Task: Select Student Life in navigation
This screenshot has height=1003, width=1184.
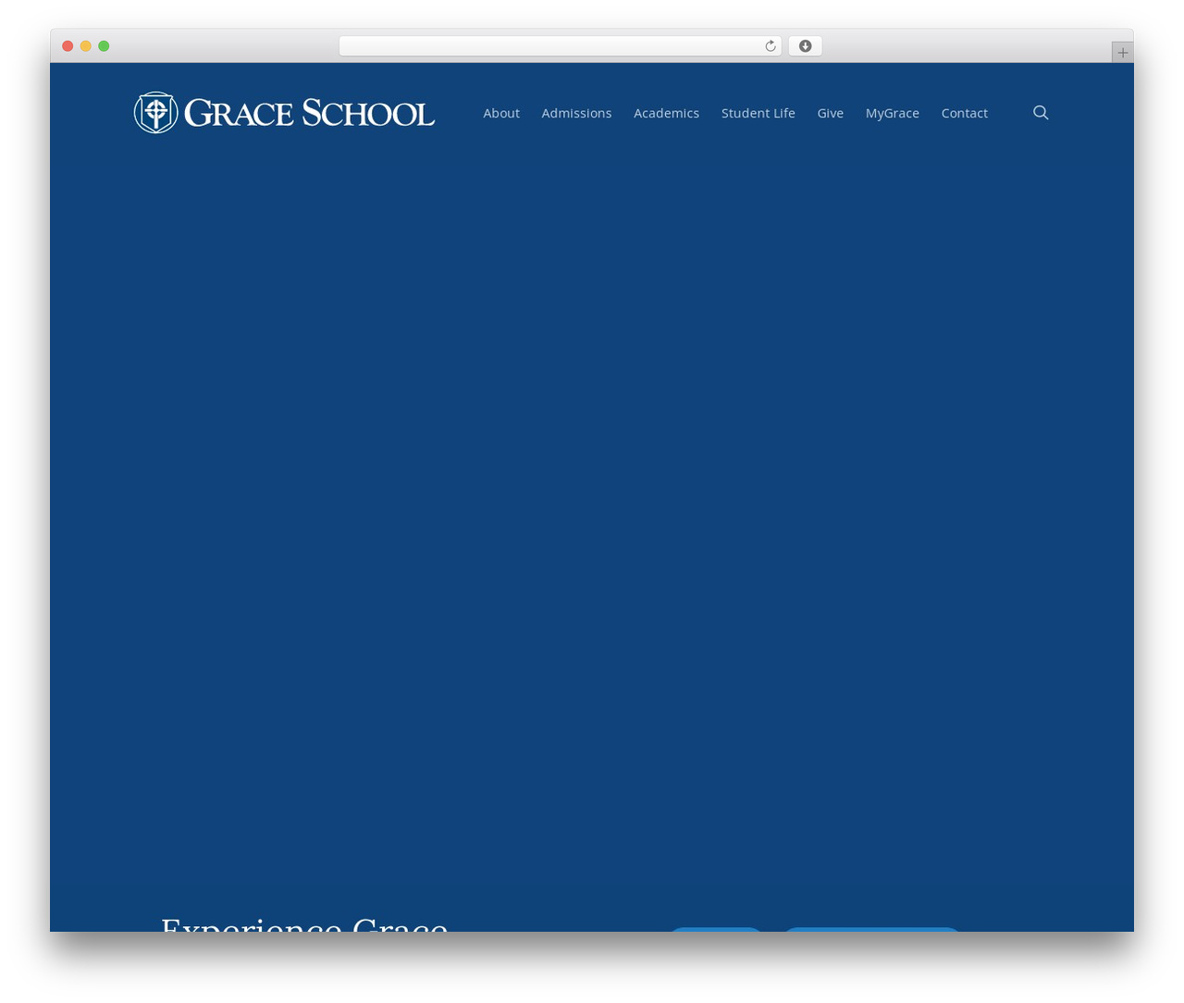Action: [x=758, y=113]
